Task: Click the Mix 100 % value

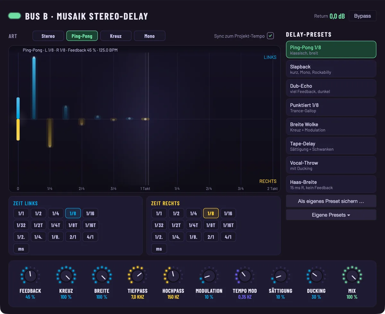Action: [x=352, y=297]
